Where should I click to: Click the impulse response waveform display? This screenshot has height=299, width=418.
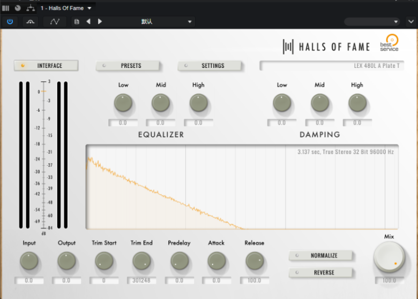pos(242,187)
